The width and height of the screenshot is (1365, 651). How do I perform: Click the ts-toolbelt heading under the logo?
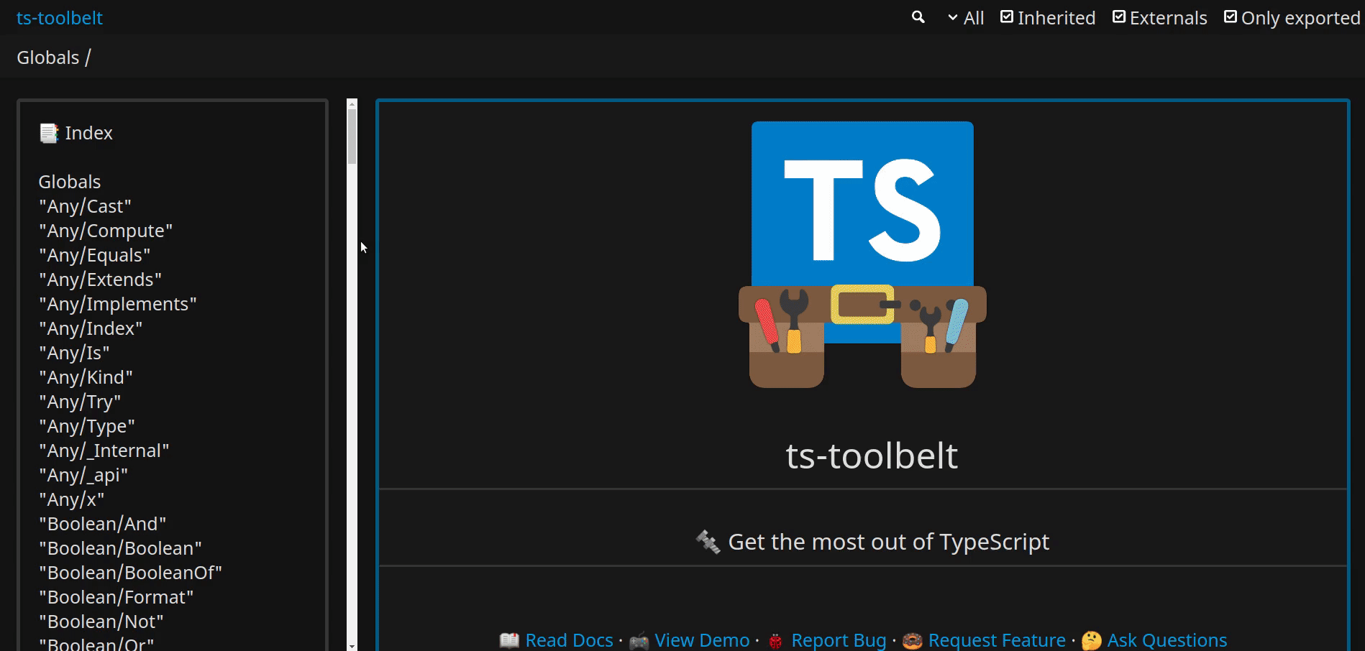tap(872, 456)
